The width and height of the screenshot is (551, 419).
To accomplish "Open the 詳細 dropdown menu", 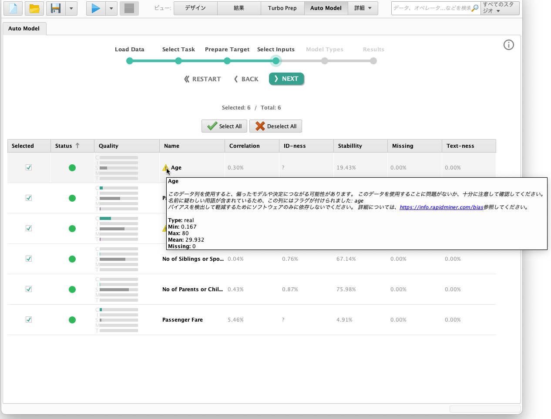I will point(363,8).
